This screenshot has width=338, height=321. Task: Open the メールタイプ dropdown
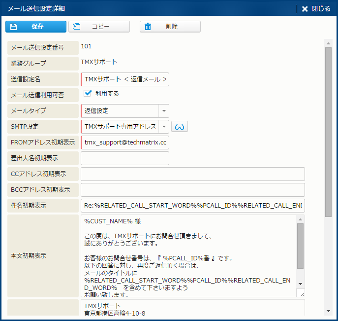click(x=164, y=111)
